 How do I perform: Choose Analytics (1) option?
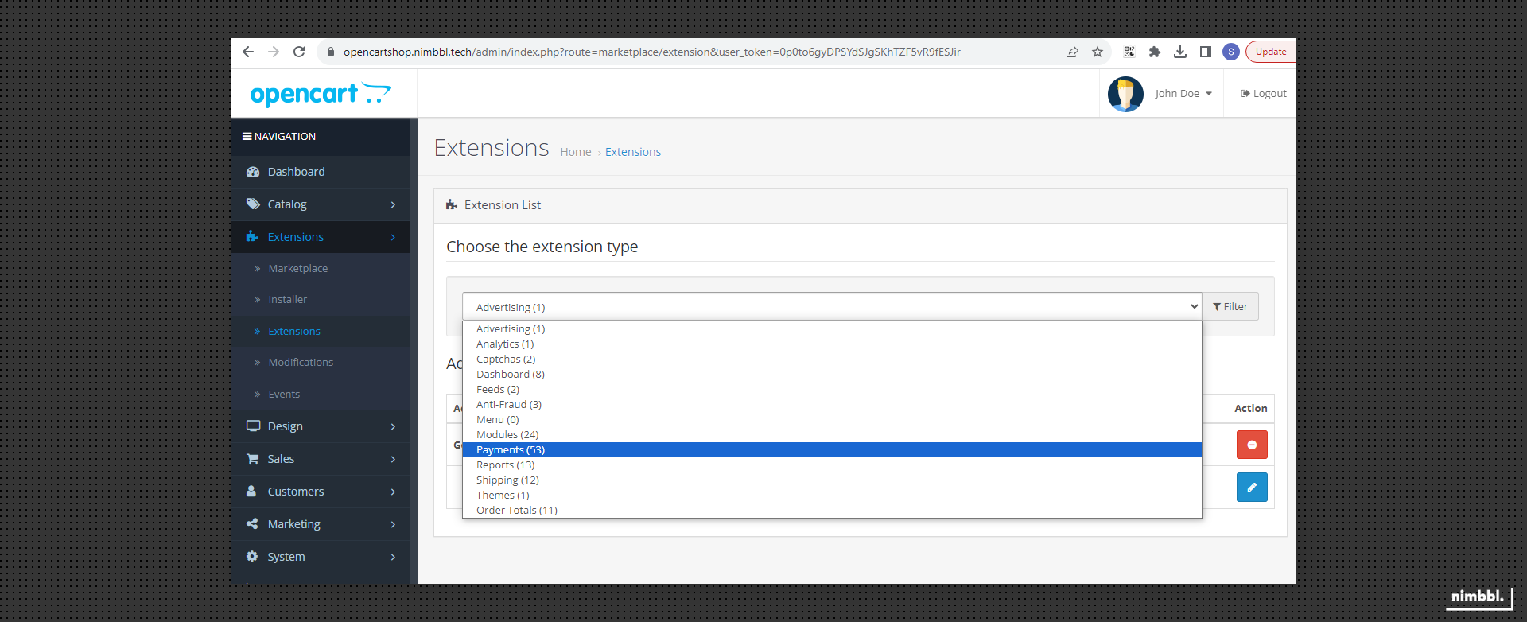832,344
